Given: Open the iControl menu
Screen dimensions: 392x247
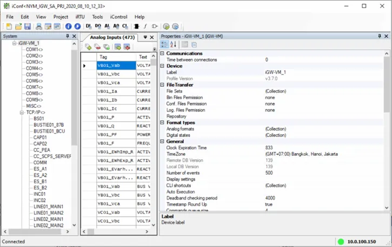Looking at the screenshot, I should pyautogui.click(x=119, y=17).
